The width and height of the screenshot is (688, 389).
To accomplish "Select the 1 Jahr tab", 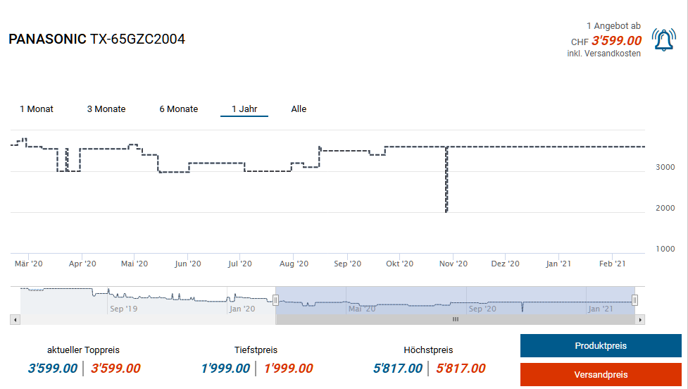I will [x=244, y=109].
